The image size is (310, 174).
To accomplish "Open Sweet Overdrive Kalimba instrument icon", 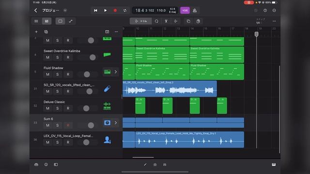I will click(x=107, y=55).
